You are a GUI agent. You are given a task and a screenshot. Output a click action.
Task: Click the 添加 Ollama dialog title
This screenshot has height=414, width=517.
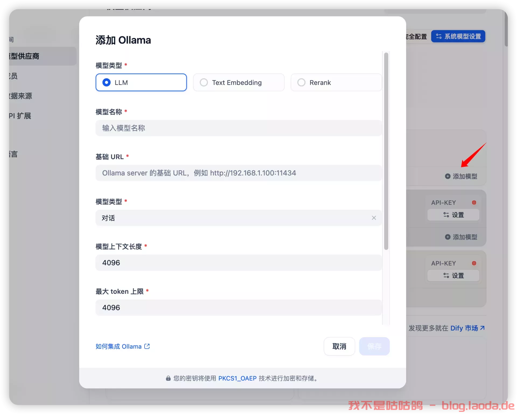pos(123,40)
